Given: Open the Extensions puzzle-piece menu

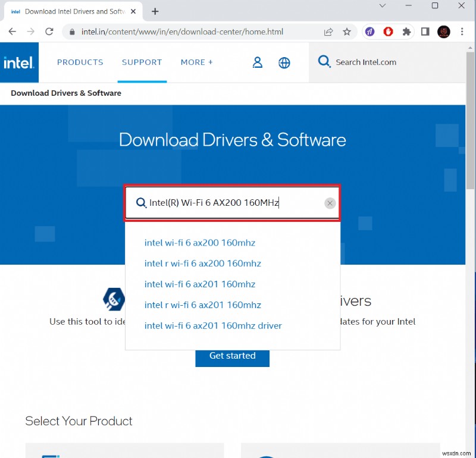Looking at the screenshot, I should [406, 32].
